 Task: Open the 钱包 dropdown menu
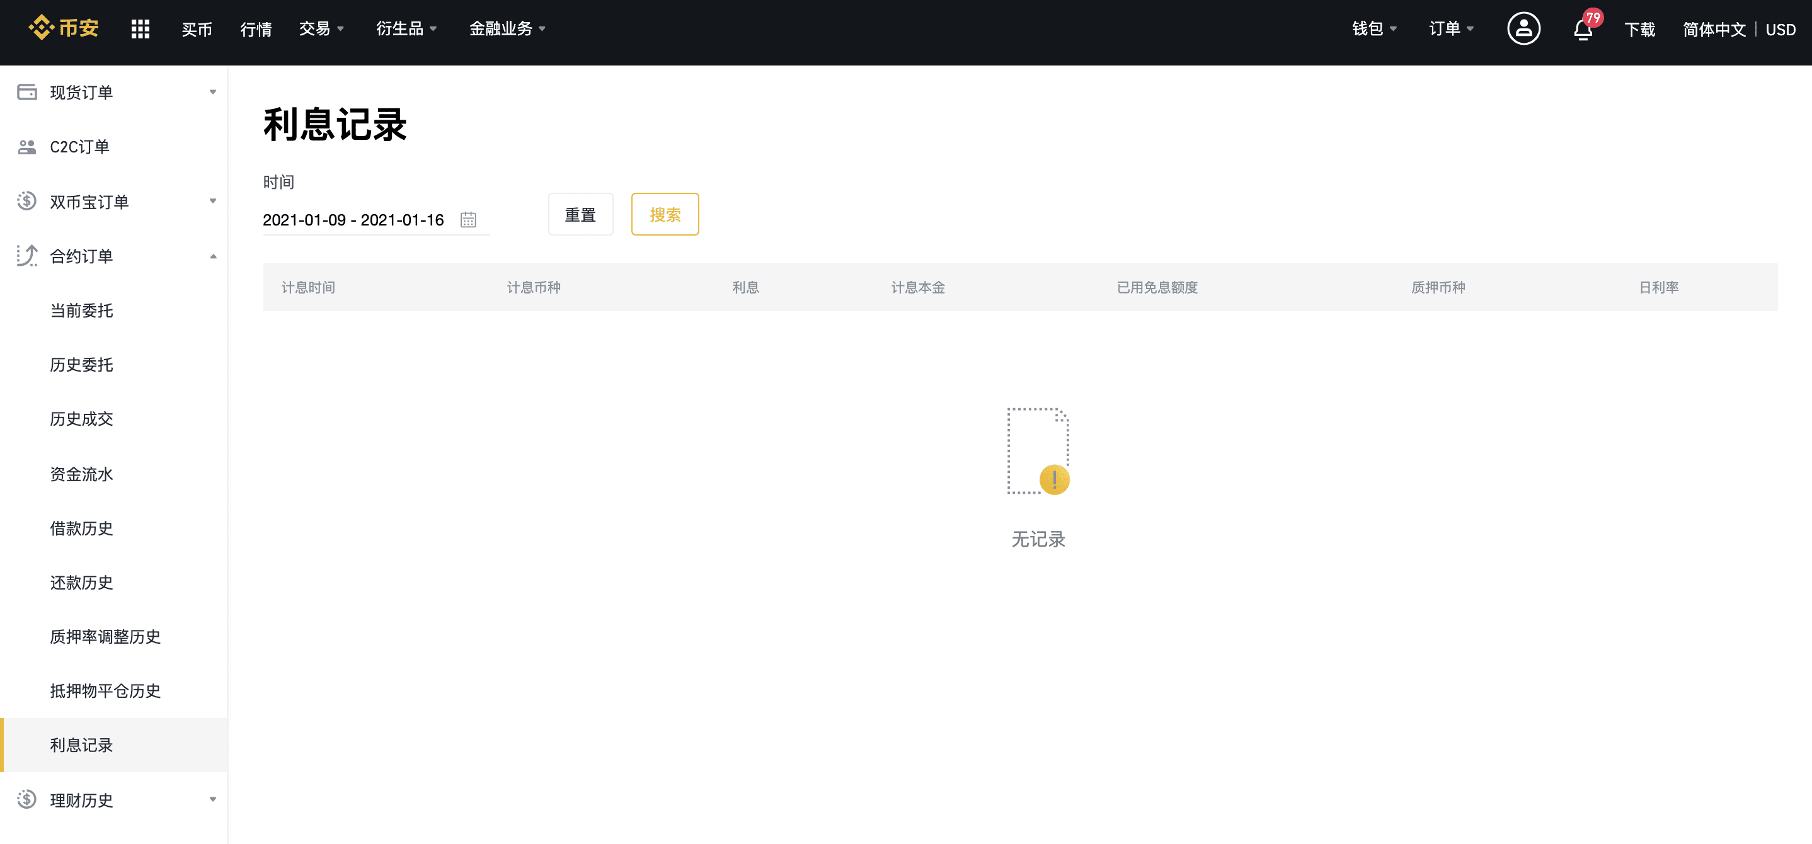pyautogui.click(x=1373, y=29)
